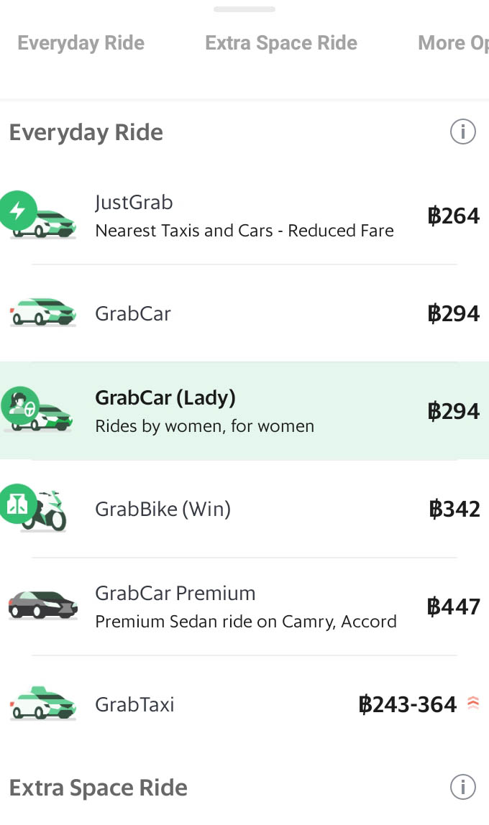Click the Everyday Ride tab label

coord(81,43)
